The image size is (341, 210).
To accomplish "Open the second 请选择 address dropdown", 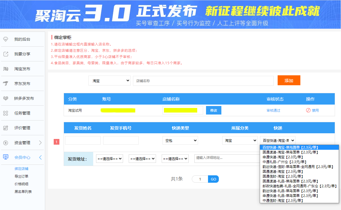I will point(142,159).
